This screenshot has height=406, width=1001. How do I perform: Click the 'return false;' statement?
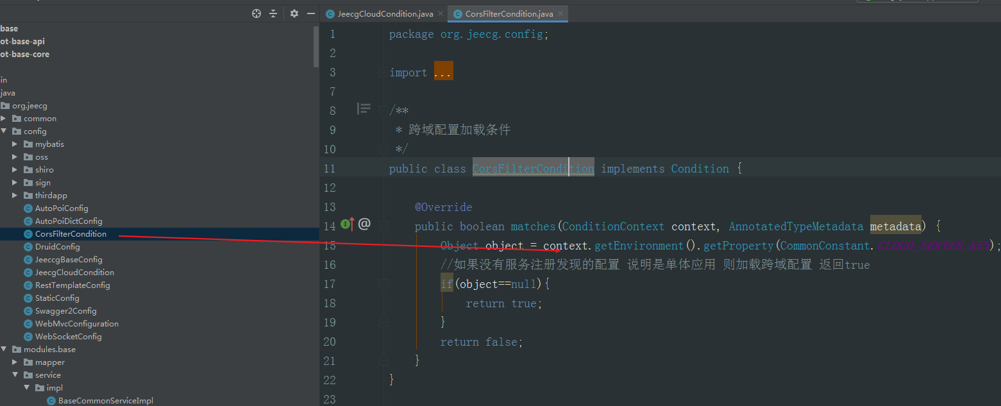(x=482, y=342)
